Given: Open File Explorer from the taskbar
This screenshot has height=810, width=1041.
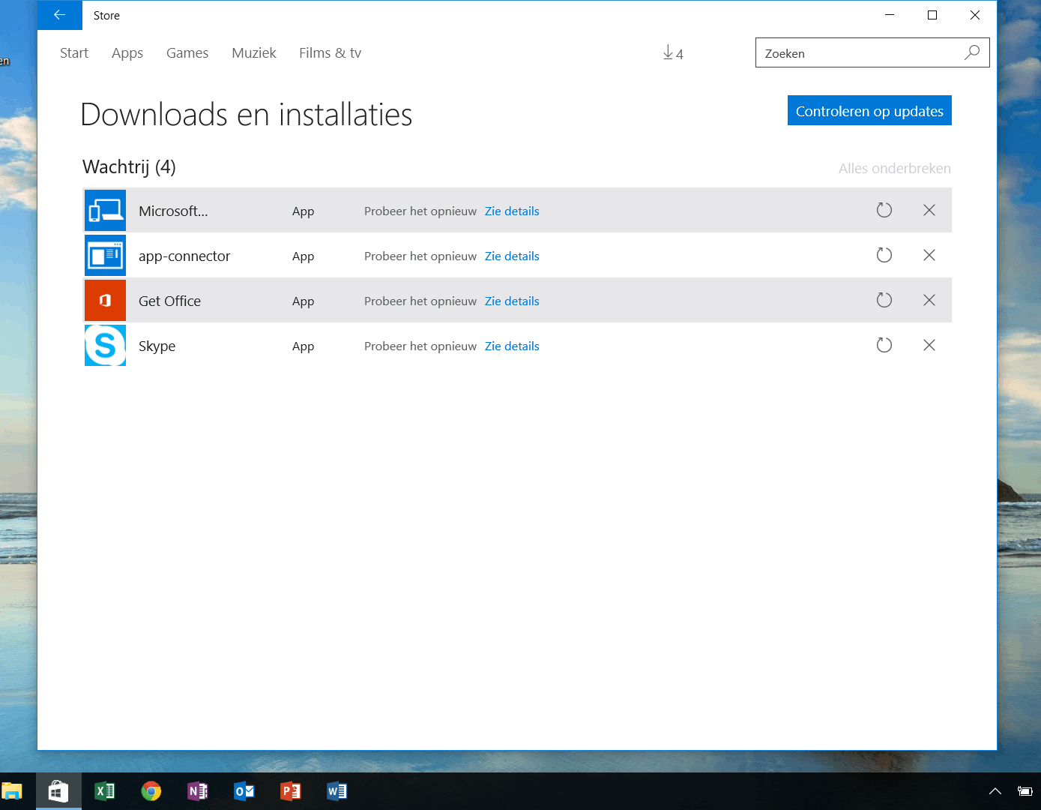Looking at the screenshot, I should pos(12,791).
